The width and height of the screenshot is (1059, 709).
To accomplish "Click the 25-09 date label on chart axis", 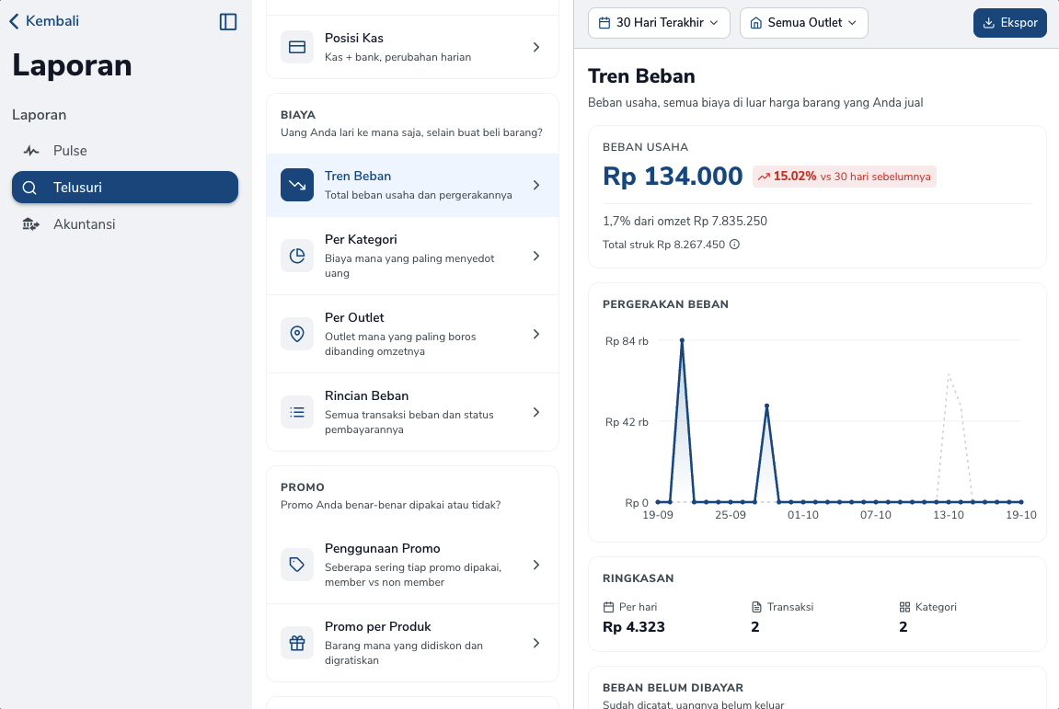I will point(731,515).
